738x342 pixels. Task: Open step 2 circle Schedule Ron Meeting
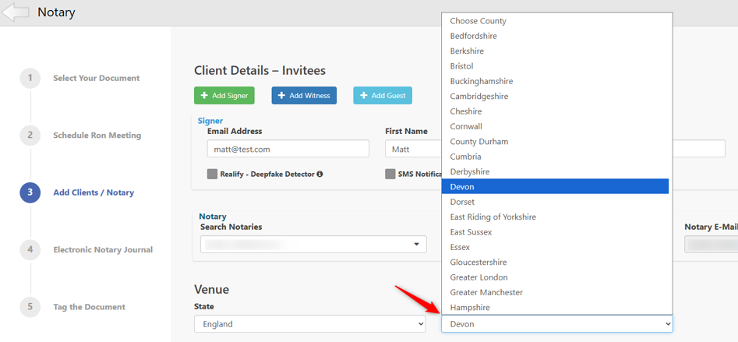pos(30,135)
